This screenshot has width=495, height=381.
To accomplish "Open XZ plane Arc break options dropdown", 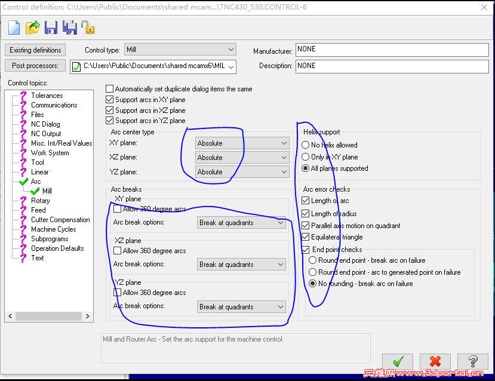I will click(x=241, y=264).
